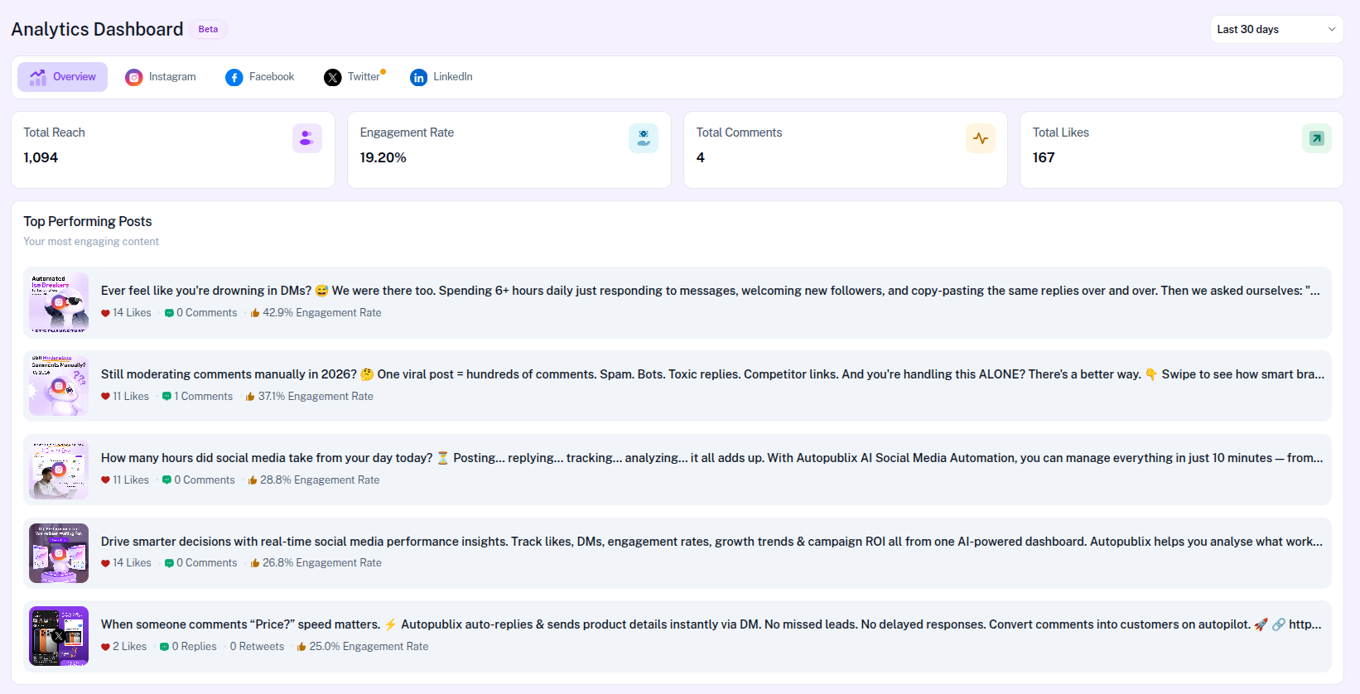Click the Total Likes value 167
Viewport: 1360px width, 694px height.
1044,157
